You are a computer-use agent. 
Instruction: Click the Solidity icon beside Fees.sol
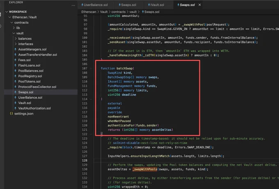15,60
